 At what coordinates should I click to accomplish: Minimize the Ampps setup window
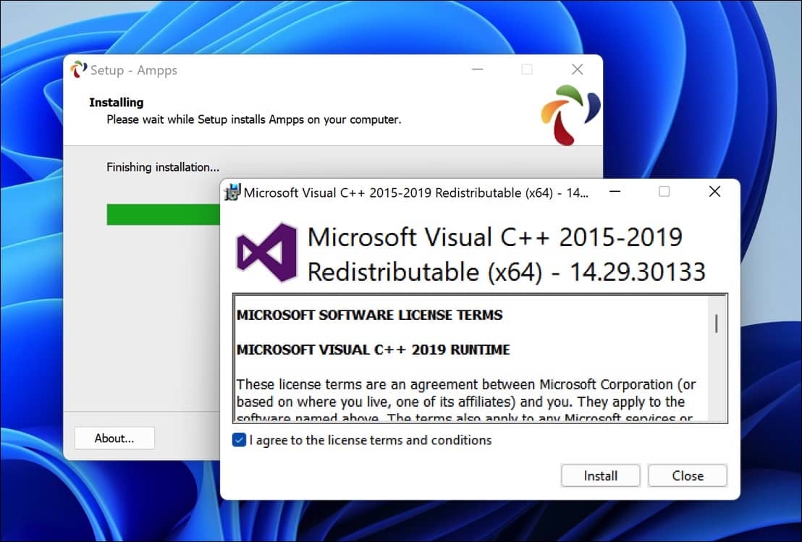pyautogui.click(x=477, y=69)
